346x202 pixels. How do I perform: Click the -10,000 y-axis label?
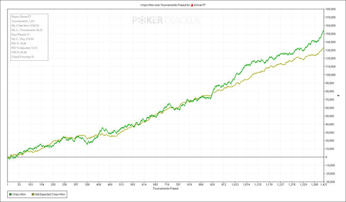tap(330, 165)
